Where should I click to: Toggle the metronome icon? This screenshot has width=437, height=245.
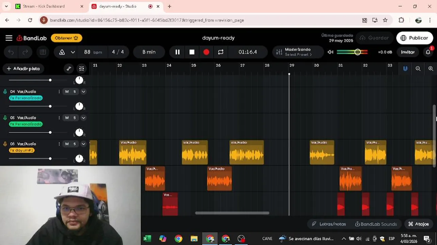pos(62,52)
